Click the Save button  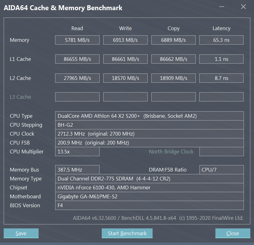coord(21,233)
